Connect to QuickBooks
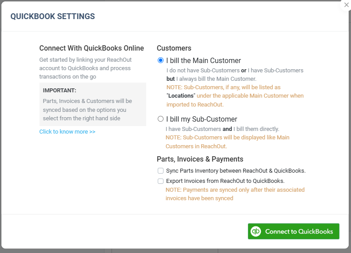 pyautogui.click(x=294, y=231)
